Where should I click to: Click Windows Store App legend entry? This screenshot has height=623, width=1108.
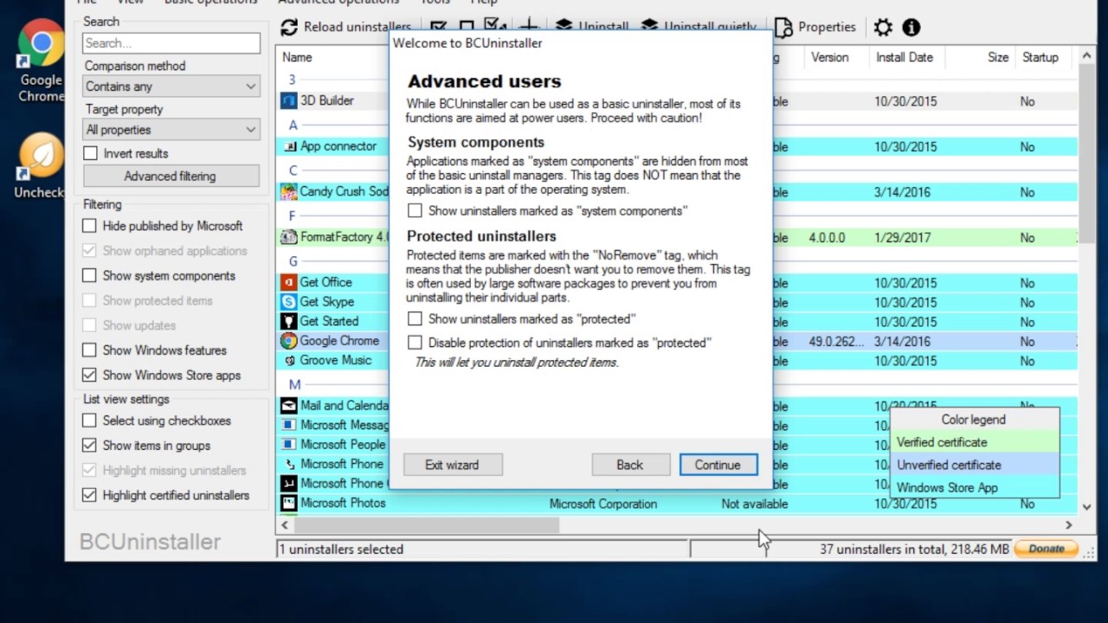[975, 487]
